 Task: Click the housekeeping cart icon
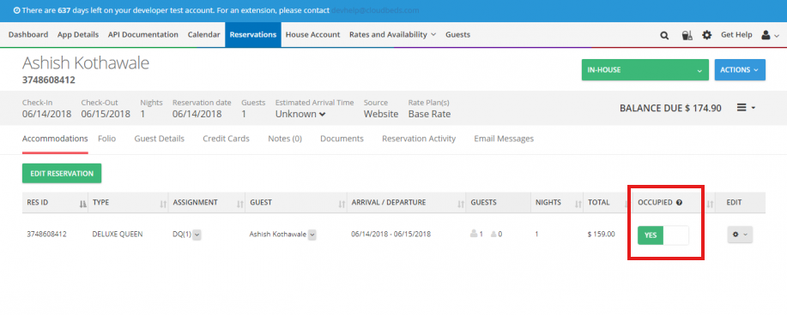tap(687, 35)
